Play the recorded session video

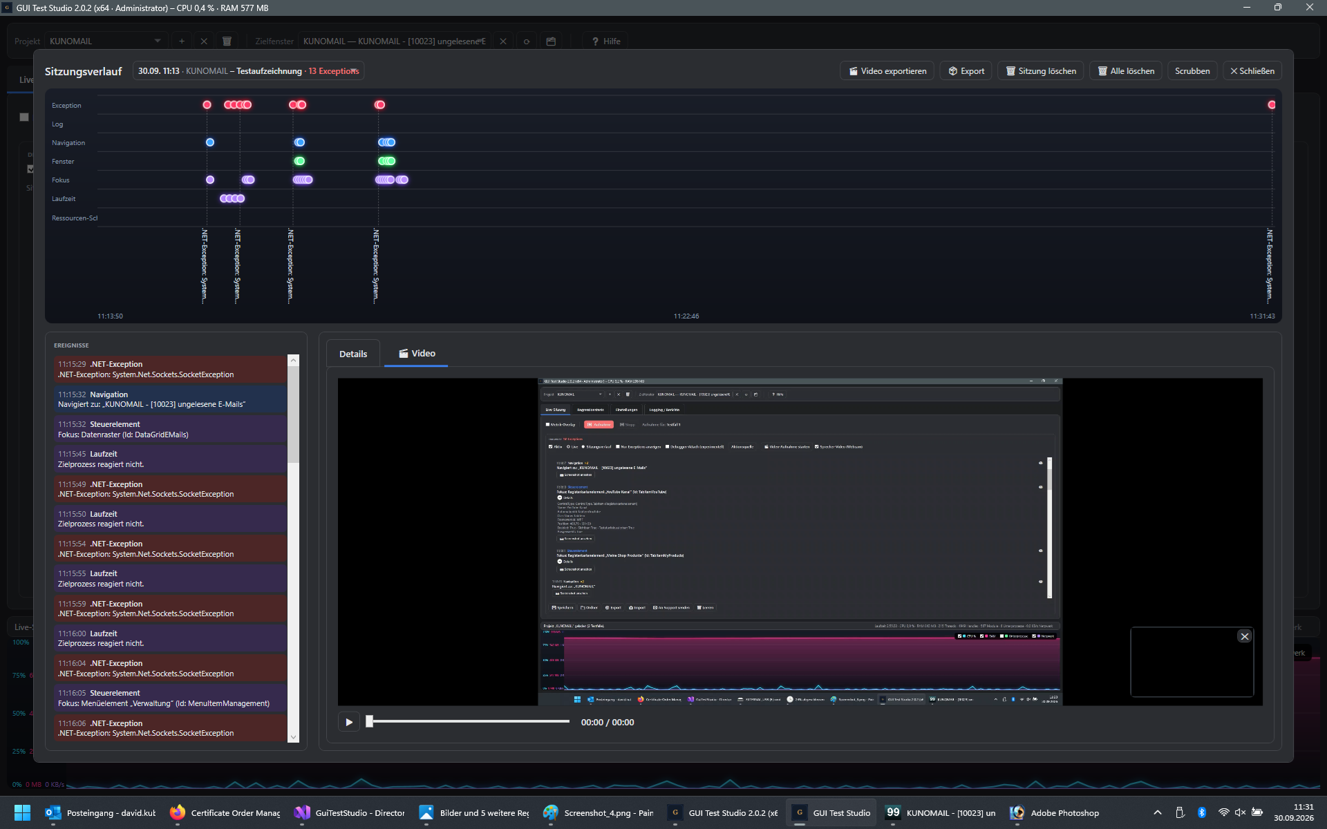point(349,722)
